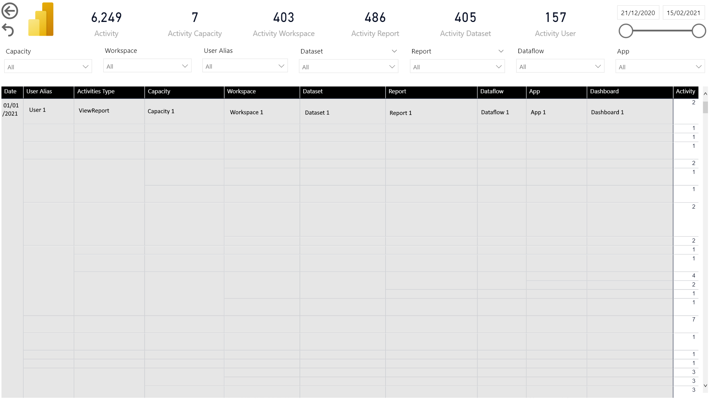710x400 pixels.
Task: Click the end date field 15/02/2021
Action: (x=683, y=13)
